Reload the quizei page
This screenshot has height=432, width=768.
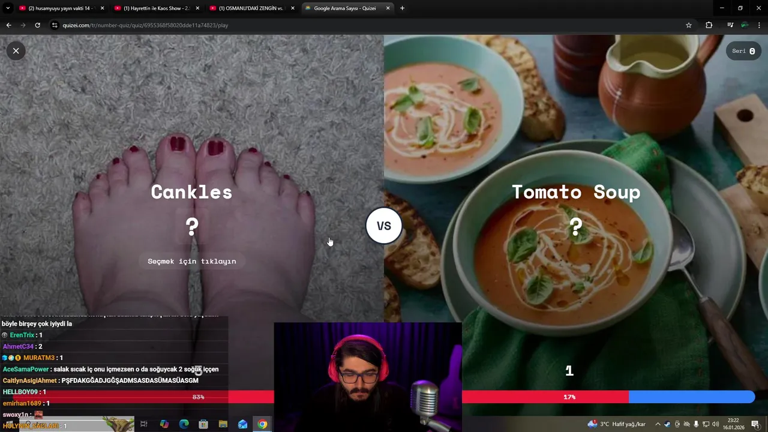[x=37, y=25]
